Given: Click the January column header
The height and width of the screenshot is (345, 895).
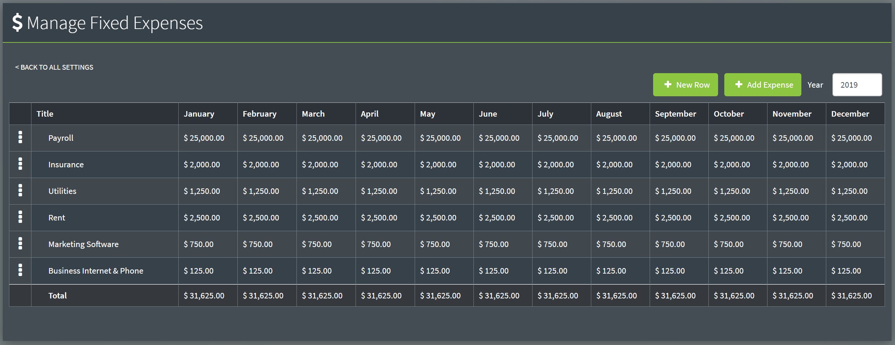Looking at the screenshot, I should pos(199,114).
